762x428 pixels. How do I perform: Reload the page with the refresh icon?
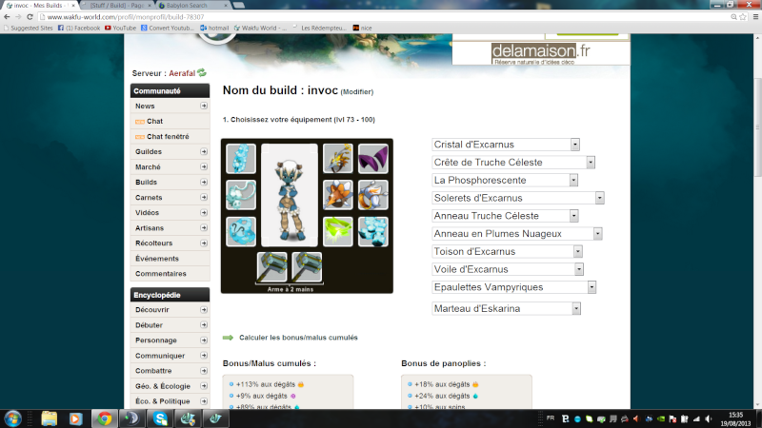point(30,17)
